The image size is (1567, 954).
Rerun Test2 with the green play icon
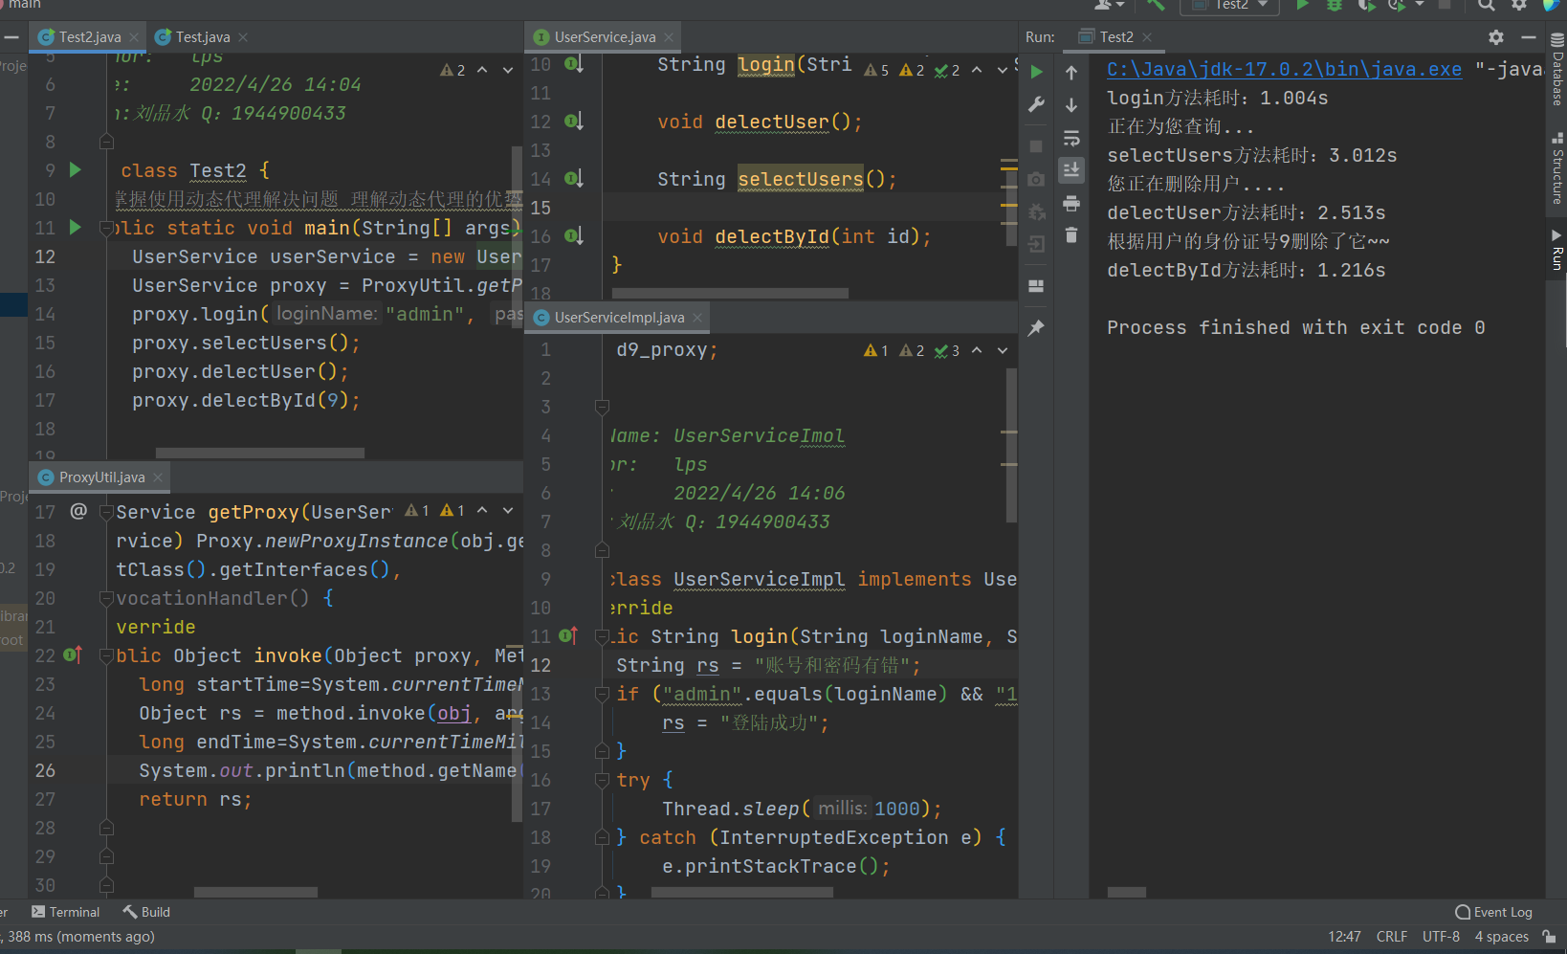[1036, 72]
